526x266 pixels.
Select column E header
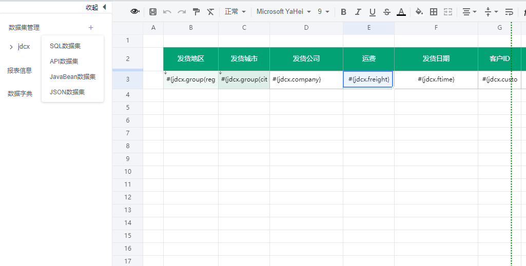pyautogui.click(x=368, y=28)
